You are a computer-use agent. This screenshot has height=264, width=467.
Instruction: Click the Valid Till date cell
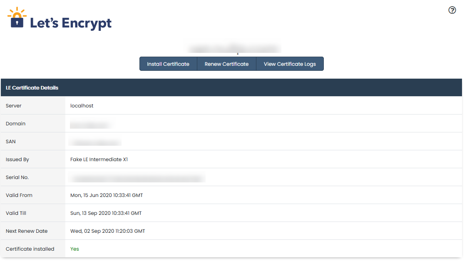105,213
